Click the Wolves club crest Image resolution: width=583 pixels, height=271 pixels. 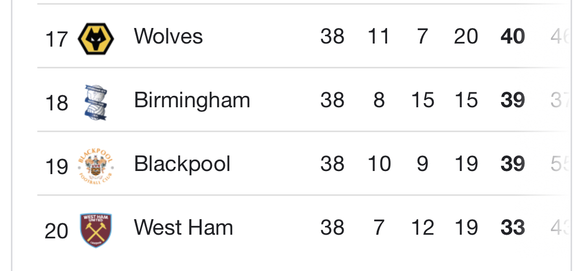coord(96,38)
